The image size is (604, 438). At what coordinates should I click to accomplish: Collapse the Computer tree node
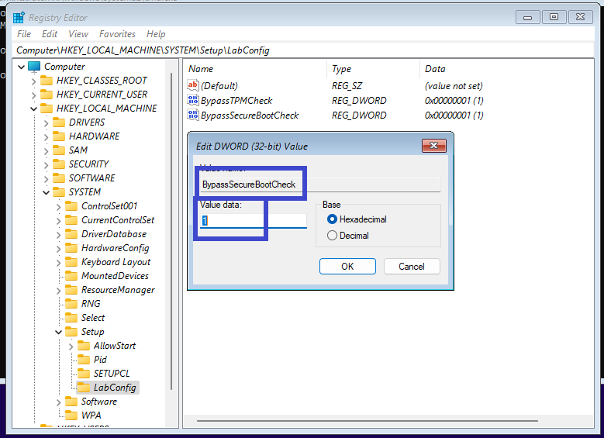(x=21, y=67)
